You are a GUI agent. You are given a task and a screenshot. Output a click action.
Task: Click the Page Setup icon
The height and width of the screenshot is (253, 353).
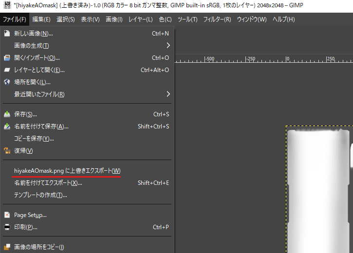(7, 215)
